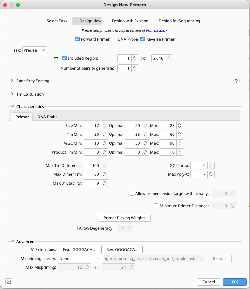Click the Fwd GGGGACA 5' extension button
Viewport: 250px width, 289px height.
click(x=79, y=249)
